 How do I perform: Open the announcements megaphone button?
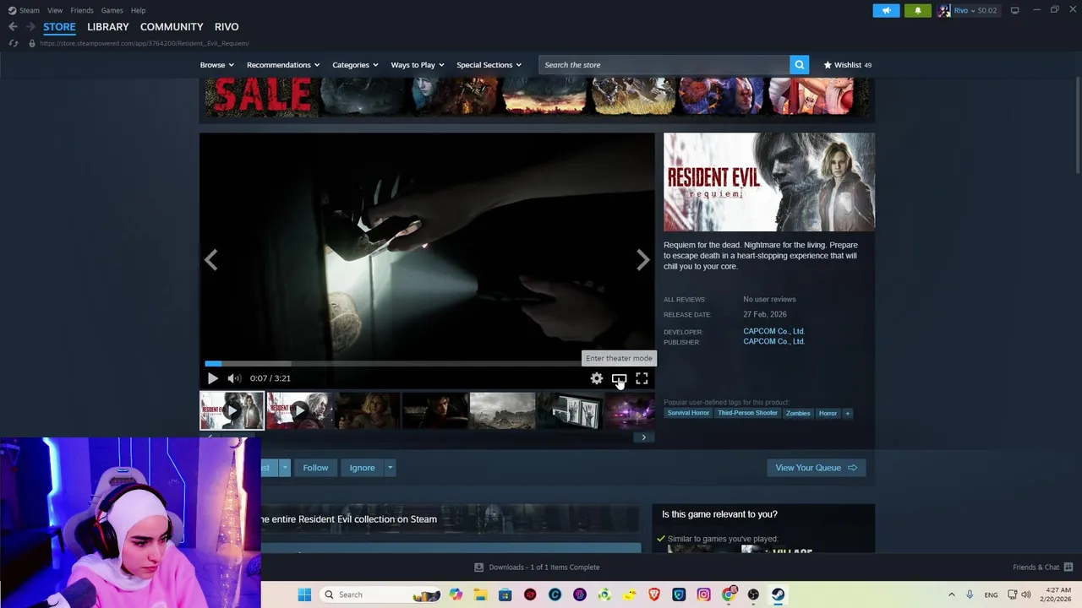coord(886,10)
